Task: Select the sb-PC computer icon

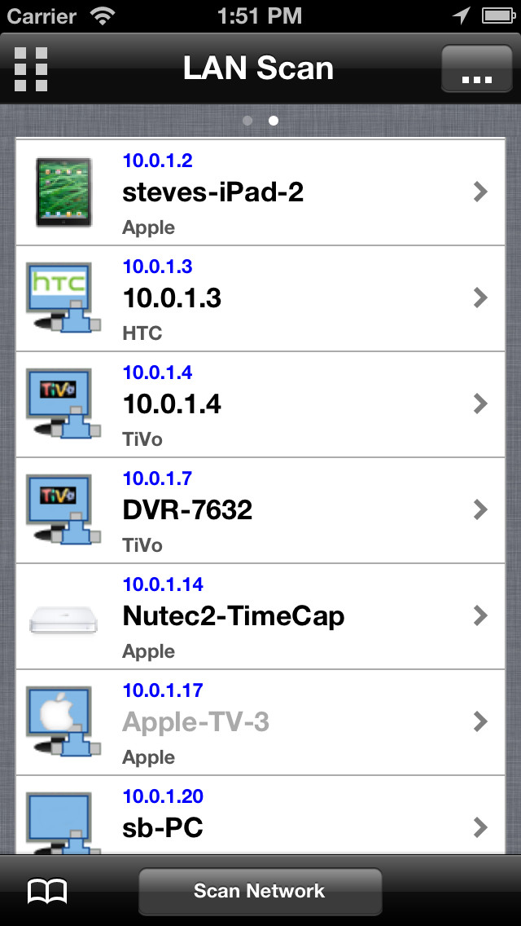Action: (x=63, y=823)
